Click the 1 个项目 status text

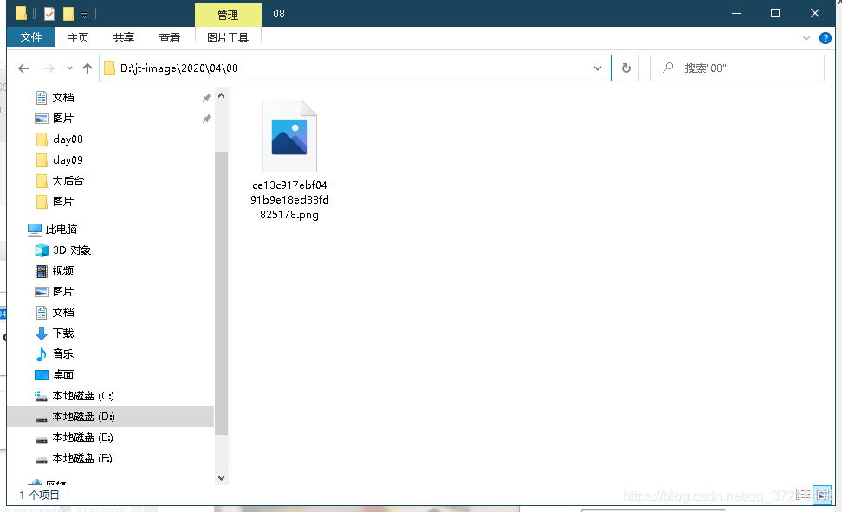coord(39,495)
